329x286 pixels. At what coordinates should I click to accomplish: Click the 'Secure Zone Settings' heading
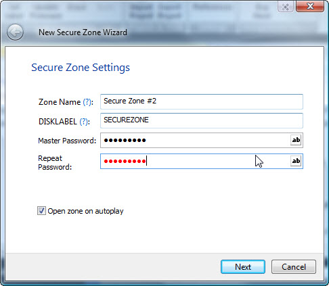click(x=81, y=68)
